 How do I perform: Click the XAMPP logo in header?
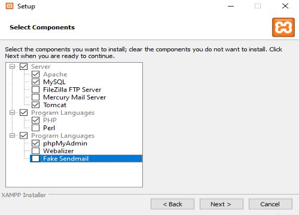pyautogui.click(x=283, y=27)
